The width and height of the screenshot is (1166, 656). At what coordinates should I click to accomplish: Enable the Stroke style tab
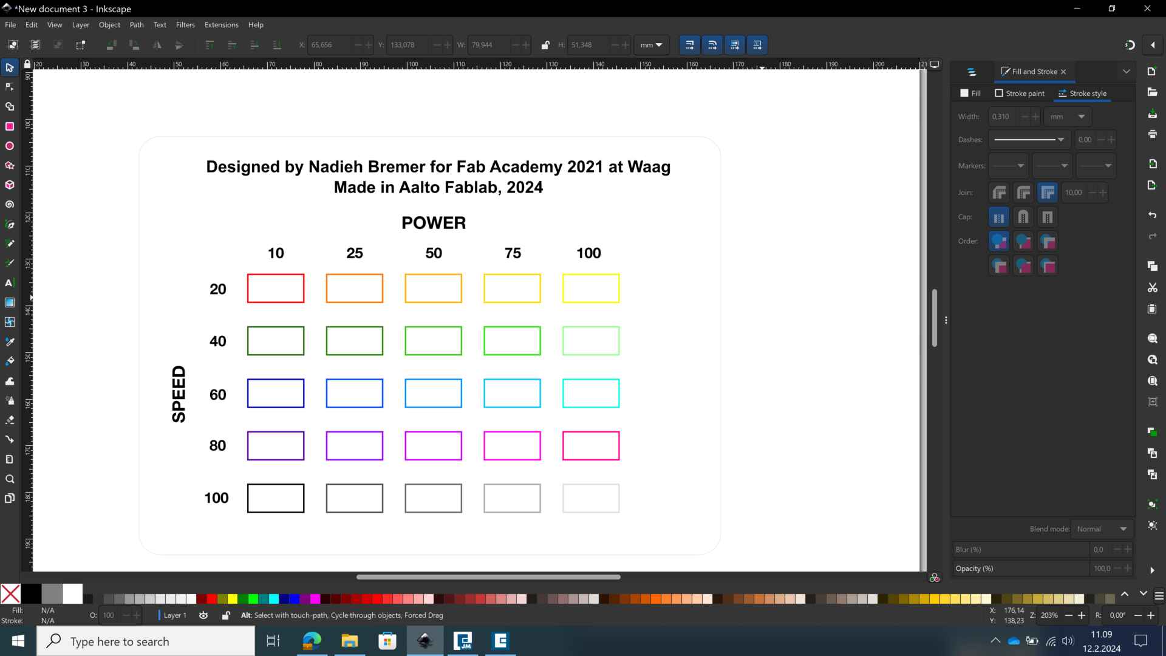click(1083, 93)
